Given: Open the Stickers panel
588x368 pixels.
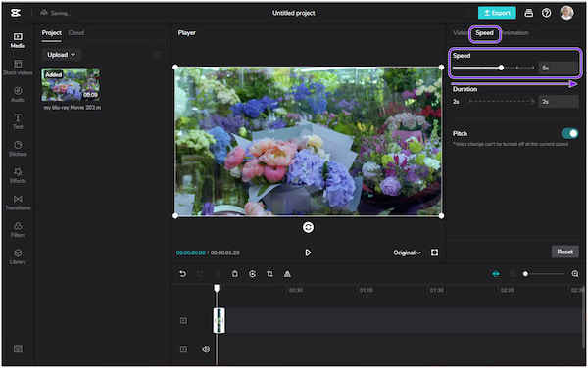Looking at the screenshot, I should click(x=18, y=149).
